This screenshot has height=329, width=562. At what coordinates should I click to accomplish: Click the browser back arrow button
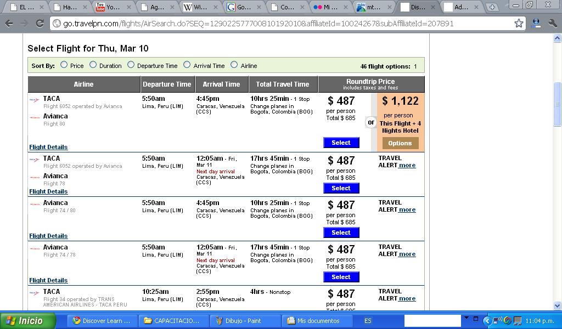[x=9, y=24]
